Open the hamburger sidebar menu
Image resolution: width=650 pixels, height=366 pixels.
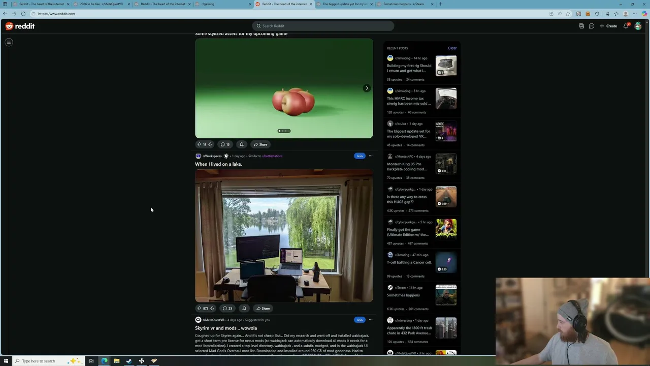pos(9,42)
